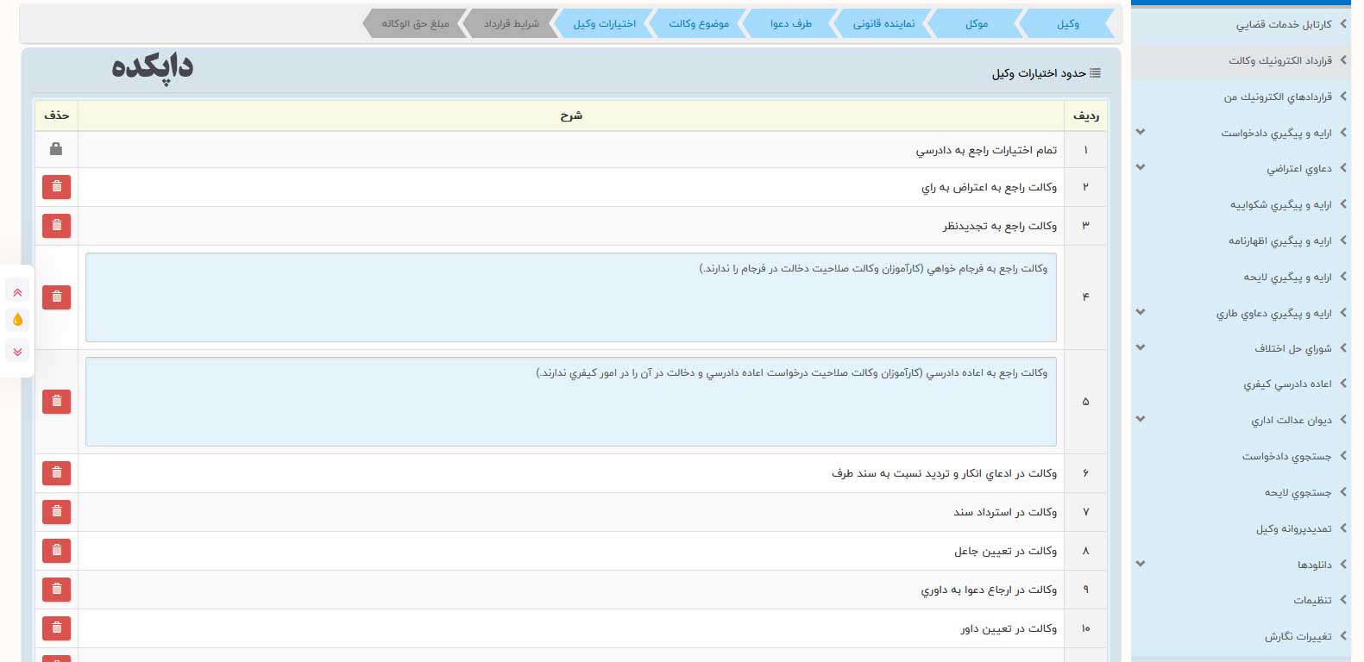Viewport: 1364px width, 662px height.
Task: Delete row 4 about فرجام خواهی
Action: point(56,297)
